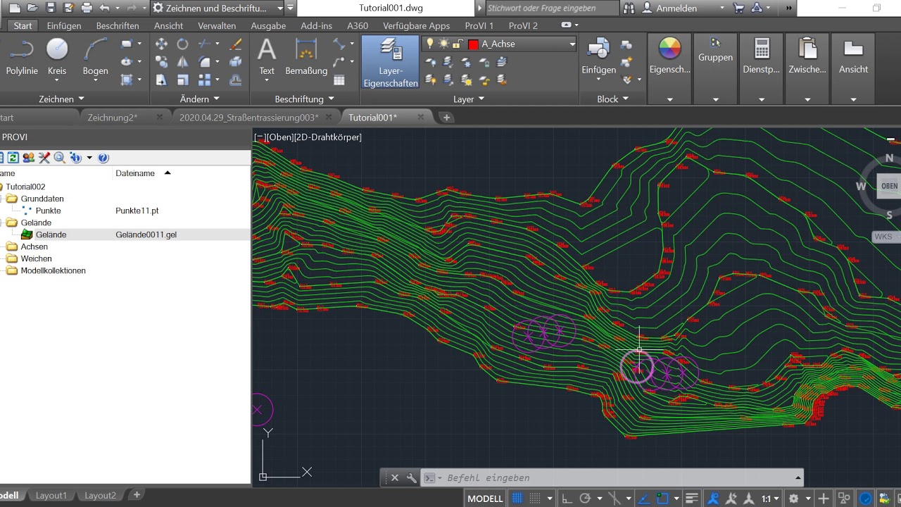Switch to the ProVI 1 ribbon tab

coord(479,25)
